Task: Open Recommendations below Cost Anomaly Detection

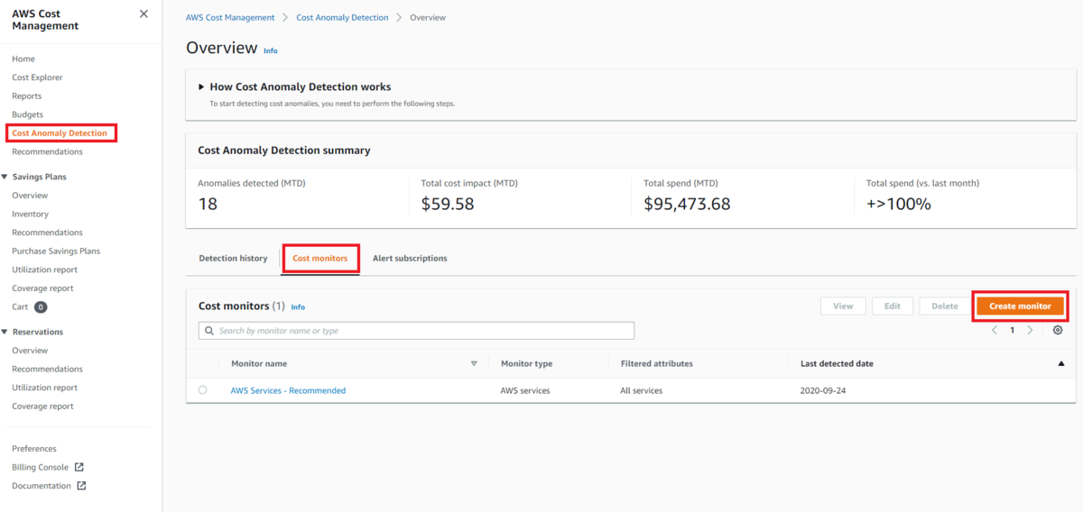Action: (47, 151)
